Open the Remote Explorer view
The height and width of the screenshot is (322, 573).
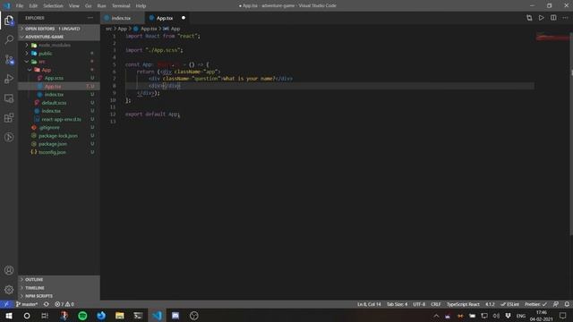point(9,98)
